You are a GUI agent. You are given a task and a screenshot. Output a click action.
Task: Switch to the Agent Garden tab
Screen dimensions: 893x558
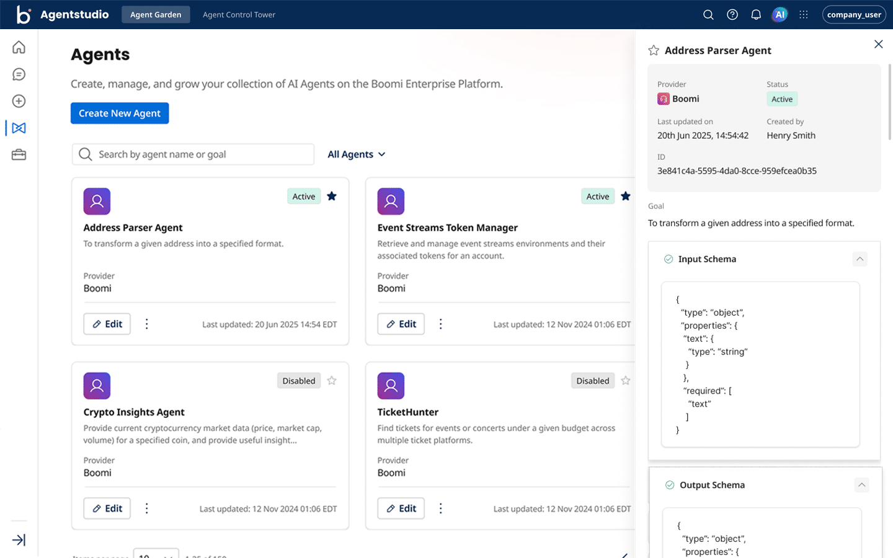[156, 15]
